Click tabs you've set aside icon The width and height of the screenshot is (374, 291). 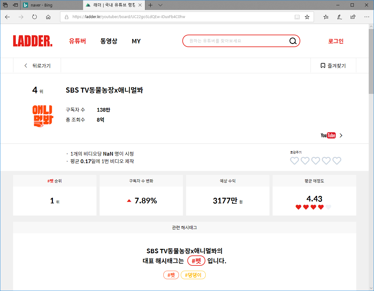[x=5, y=5]
